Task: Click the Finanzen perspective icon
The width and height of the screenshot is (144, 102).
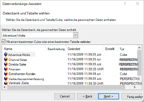Action: coord(6,69)
